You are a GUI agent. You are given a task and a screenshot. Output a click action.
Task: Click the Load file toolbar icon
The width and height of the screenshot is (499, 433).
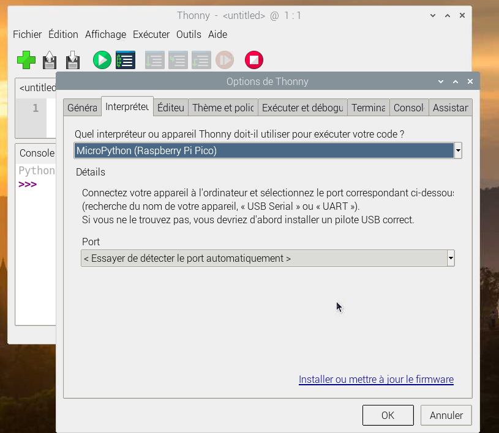point(50,60)
